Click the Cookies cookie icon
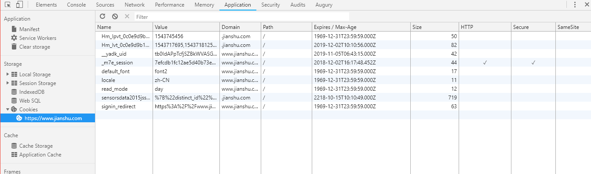The width and height of the screenshot is (591, 174). 14,110
